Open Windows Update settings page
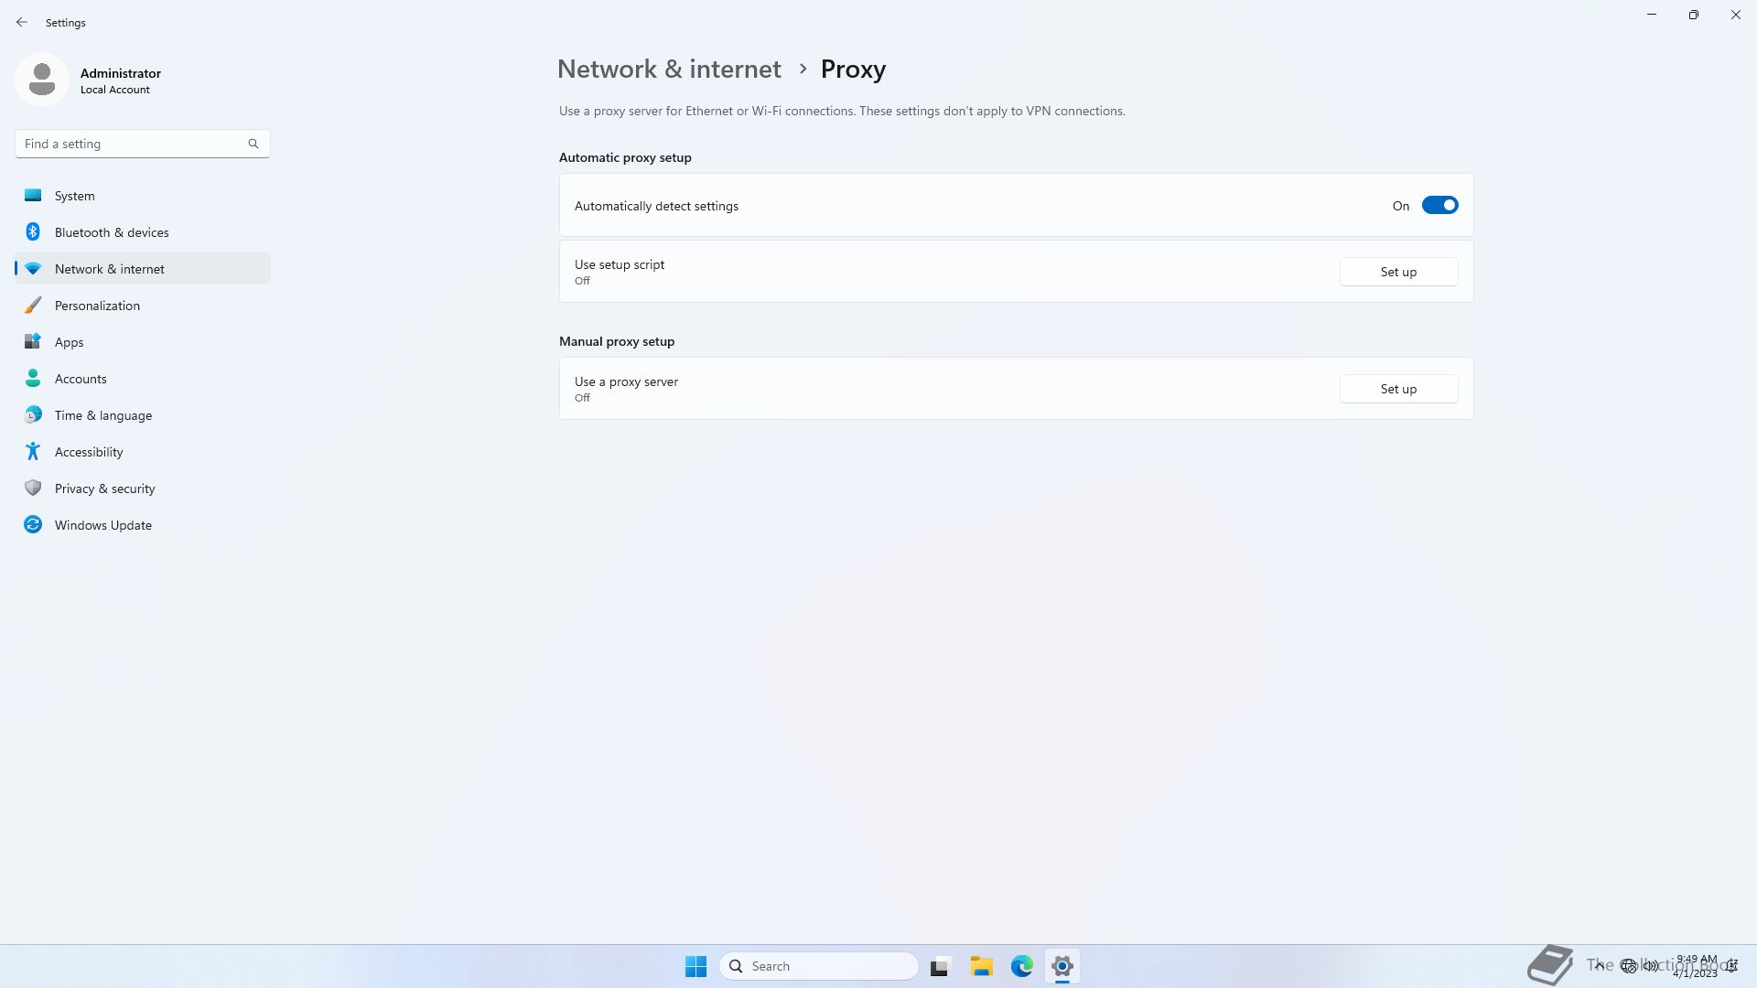The image size is (1757, 988). point(102,525)
